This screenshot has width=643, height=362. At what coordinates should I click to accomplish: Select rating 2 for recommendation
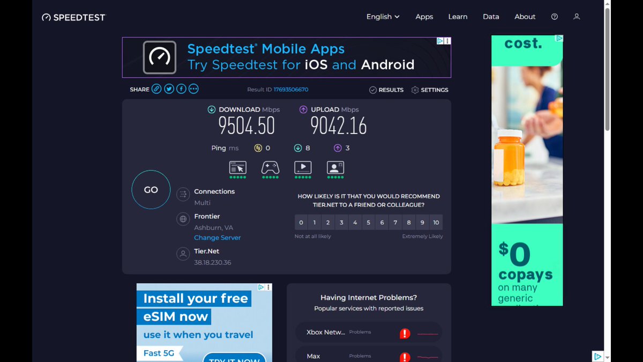(328, 222)
